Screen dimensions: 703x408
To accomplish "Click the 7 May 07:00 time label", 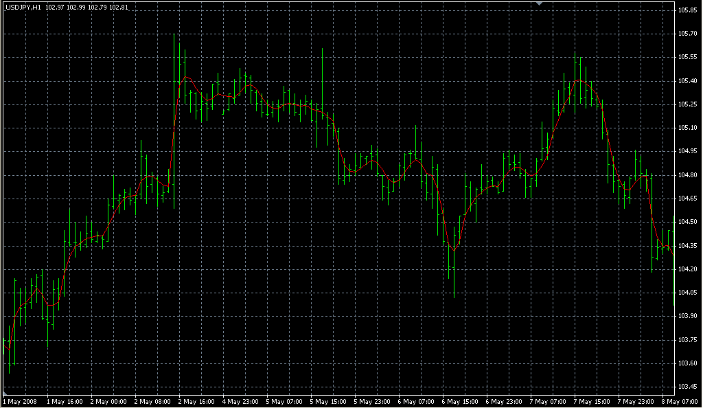I will click(x=548, y=402).
